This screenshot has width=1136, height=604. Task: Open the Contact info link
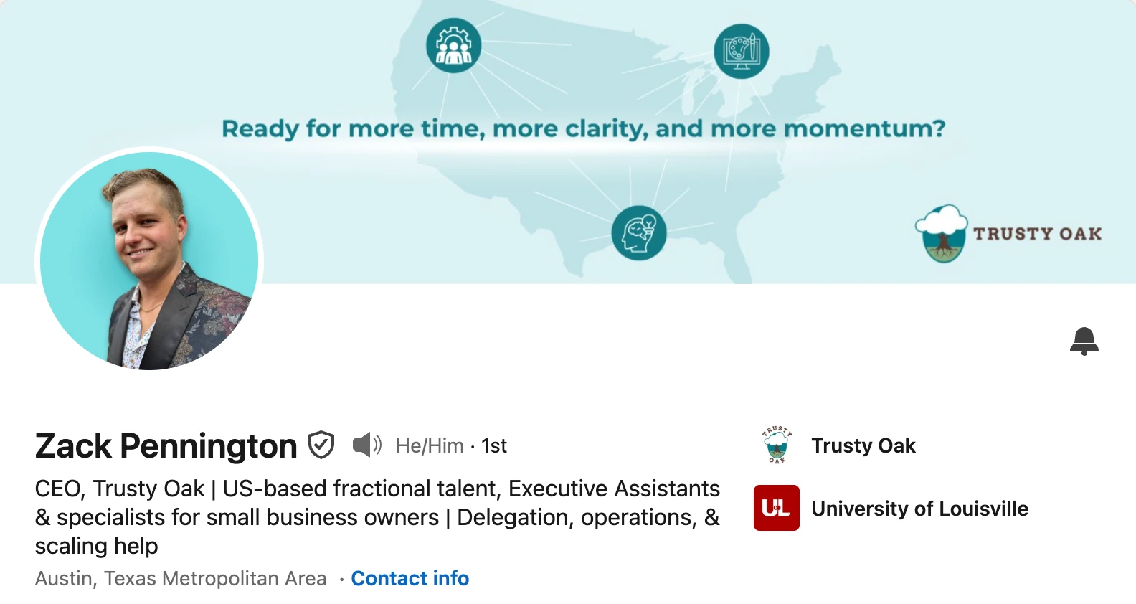point(410,578)
